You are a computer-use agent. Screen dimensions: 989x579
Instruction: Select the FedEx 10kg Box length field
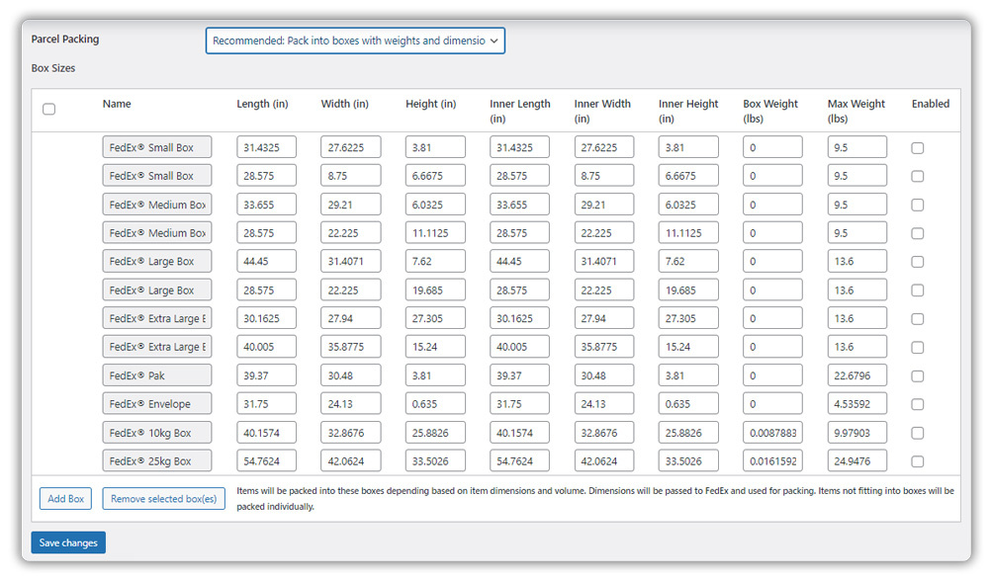point(266,433)
